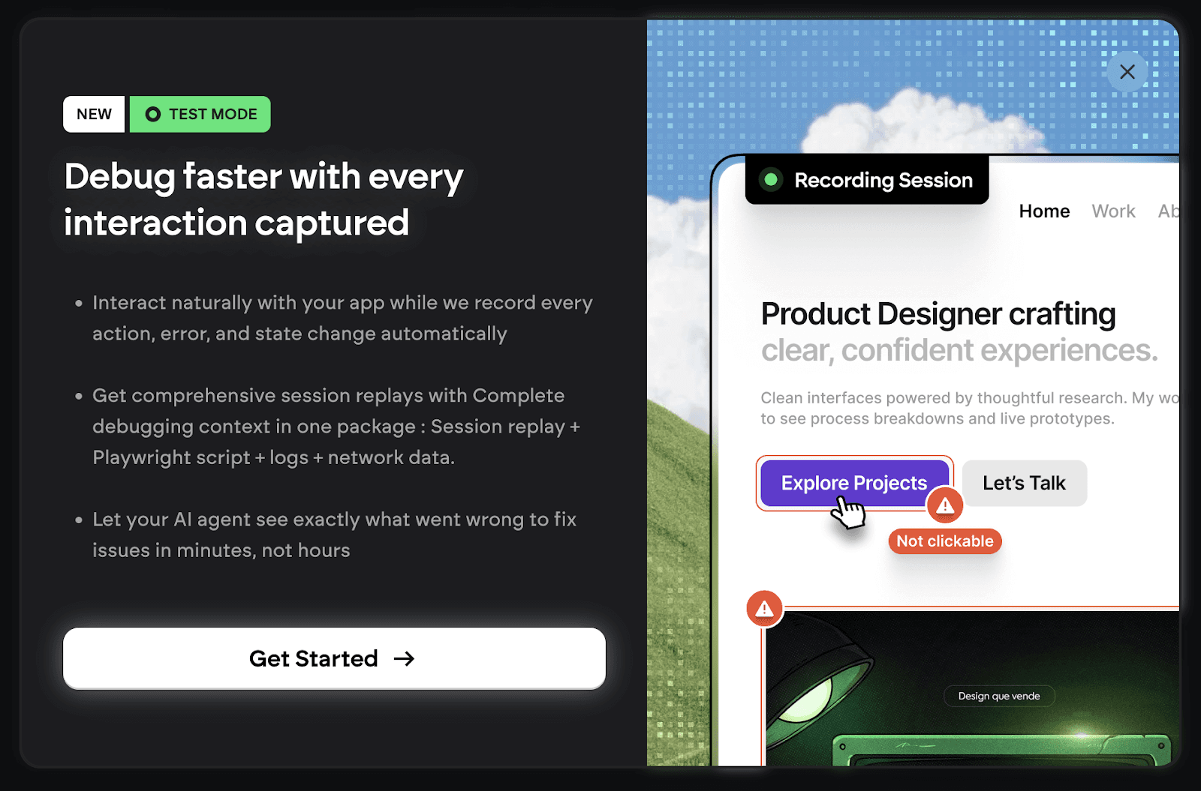The width and height of the screenshot is (1201, 791).
Task: Select the Recording Session label
Action: tap(883, 180)
